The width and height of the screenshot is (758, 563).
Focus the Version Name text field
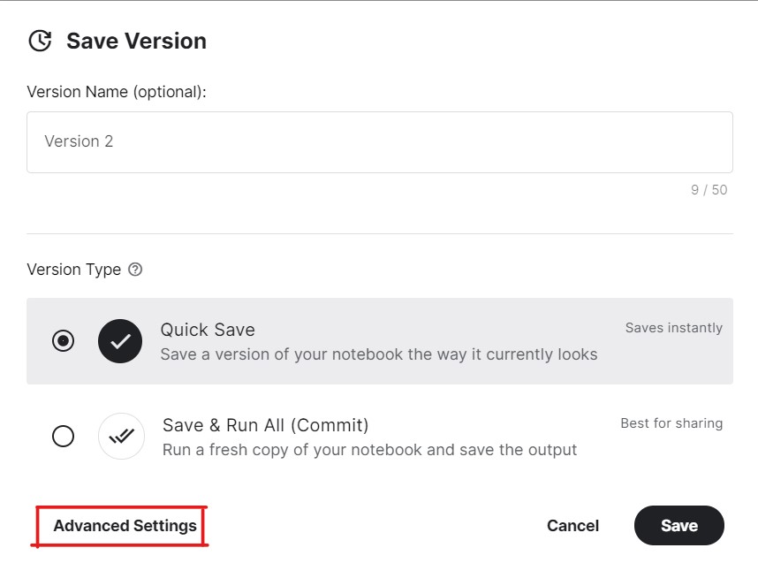[x=380, y=142]
